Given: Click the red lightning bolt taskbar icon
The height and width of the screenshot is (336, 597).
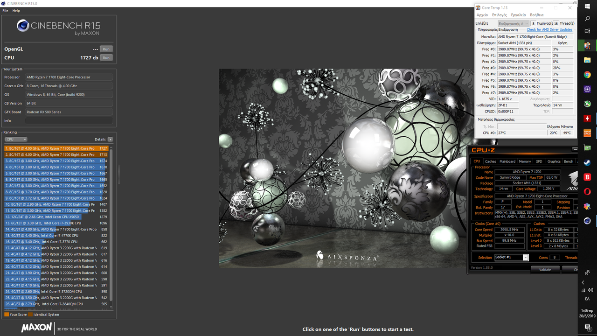Looking at the screenshot, I should pos(587,119).
